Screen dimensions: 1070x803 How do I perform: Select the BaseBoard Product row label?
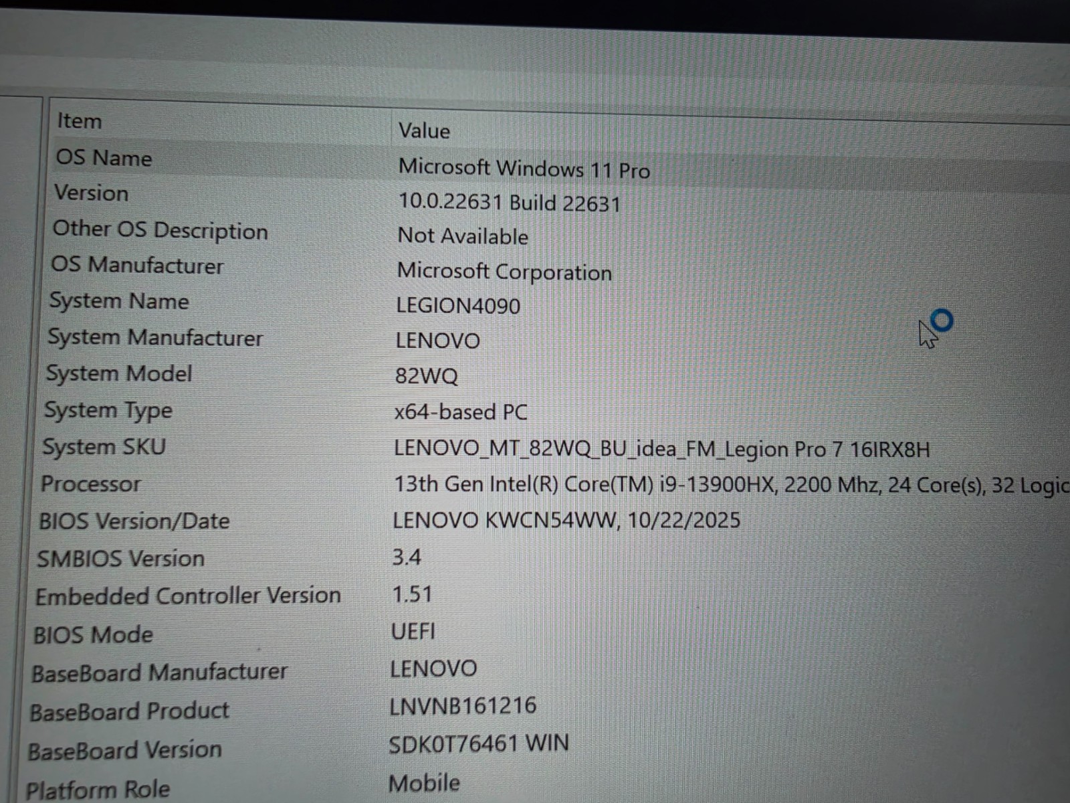pyautogui.click(x=129, y=711)
